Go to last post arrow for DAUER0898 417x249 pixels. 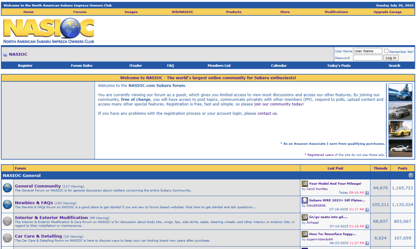pyautogui.click(x=367, y=210)
